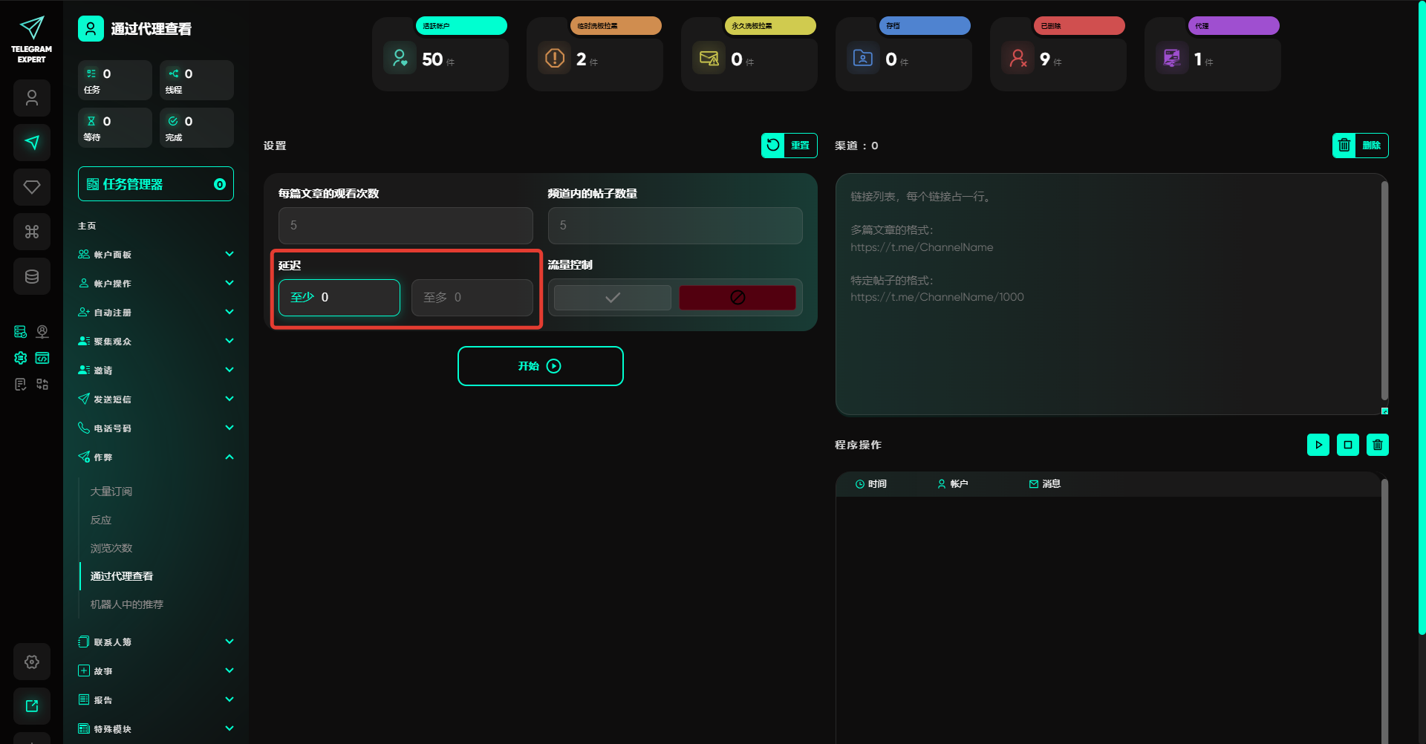Select 大量订阅 submenu item

click(111, 492)
